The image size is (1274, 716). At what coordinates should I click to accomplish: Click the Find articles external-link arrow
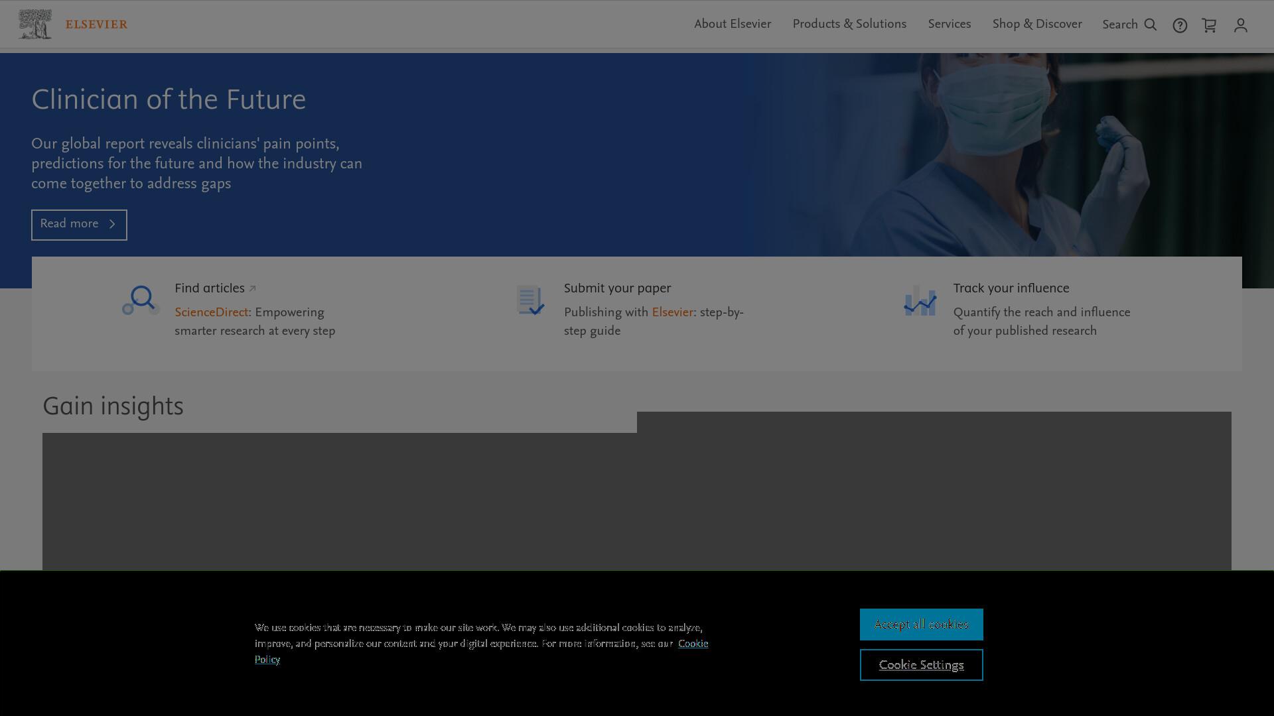tap(252, 289)
